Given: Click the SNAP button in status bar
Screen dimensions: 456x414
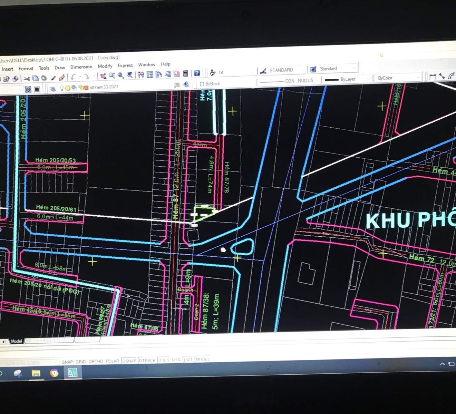Looking at the screenshot, I should 67,362.
